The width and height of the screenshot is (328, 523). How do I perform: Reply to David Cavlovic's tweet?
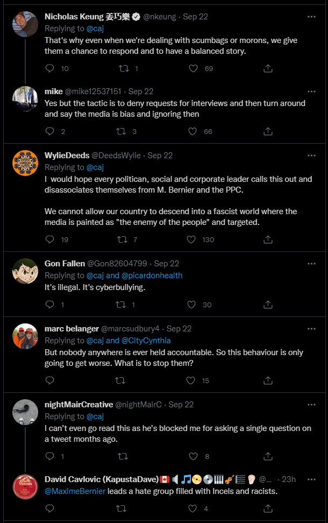[x=49, y=508]
